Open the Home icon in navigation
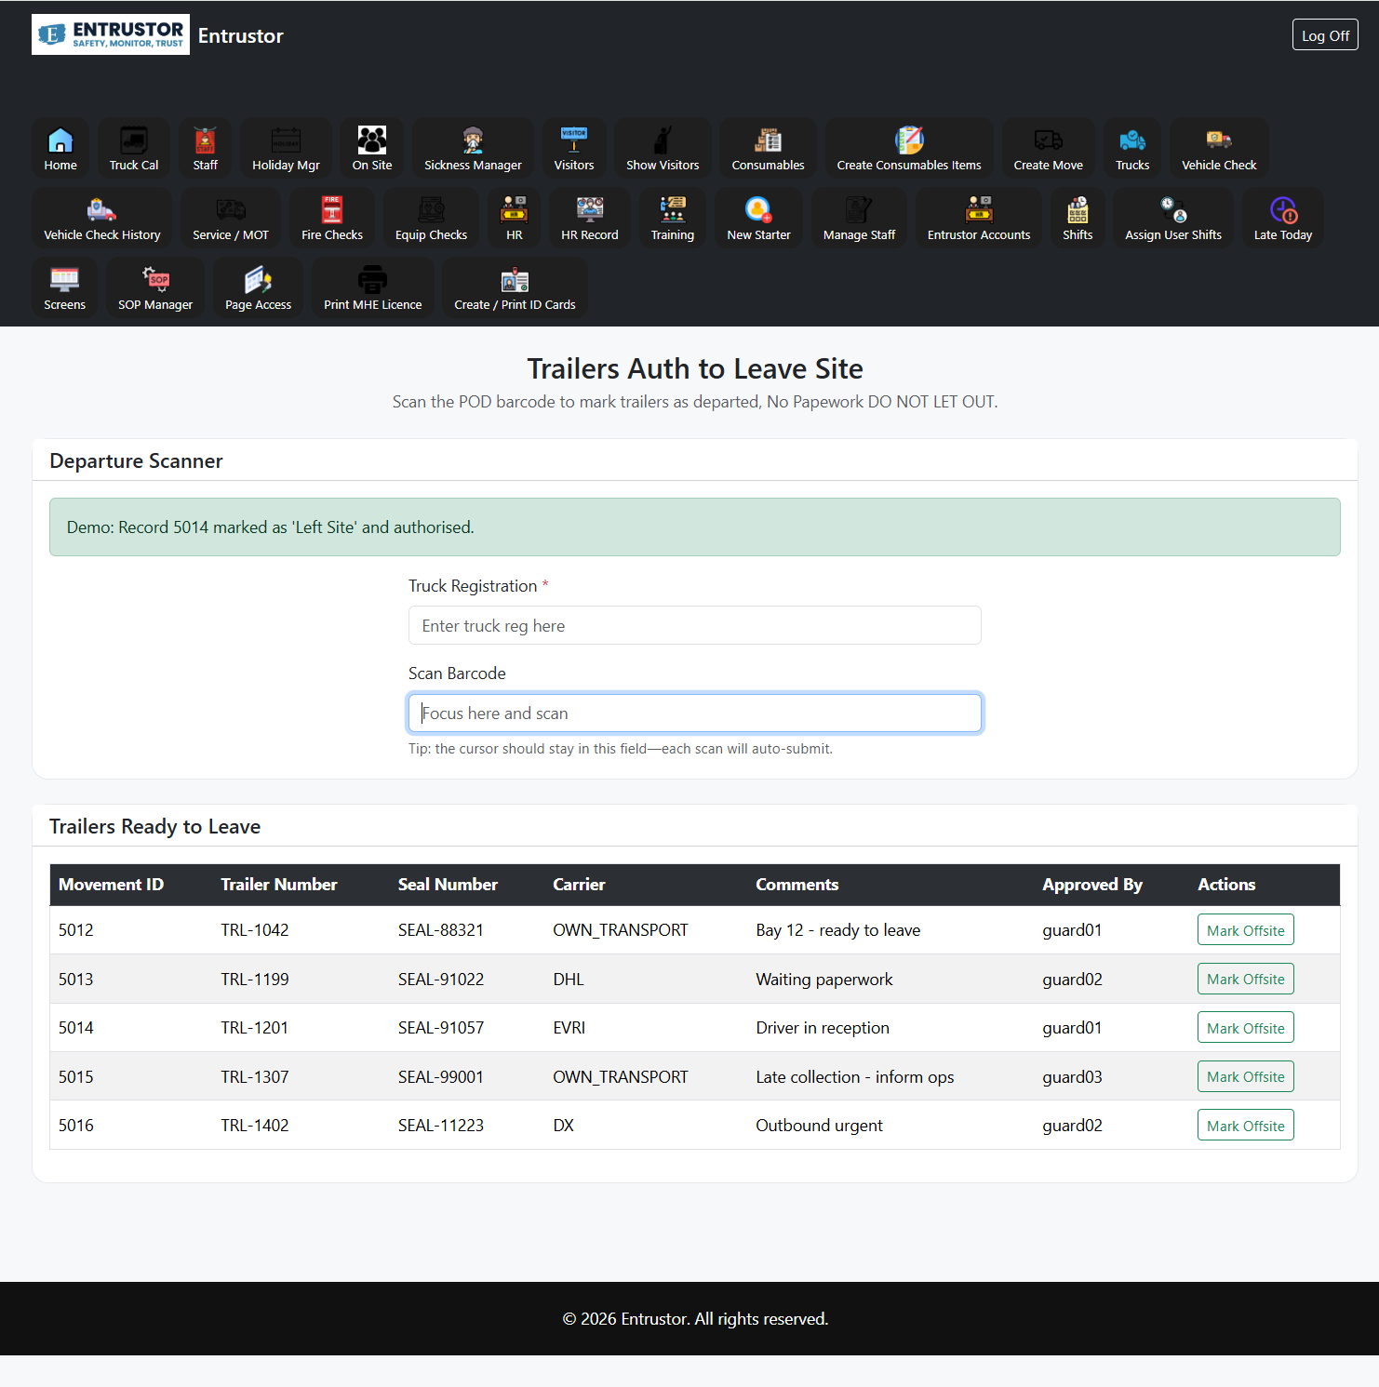1379x1387 pixels. [60, 140]
